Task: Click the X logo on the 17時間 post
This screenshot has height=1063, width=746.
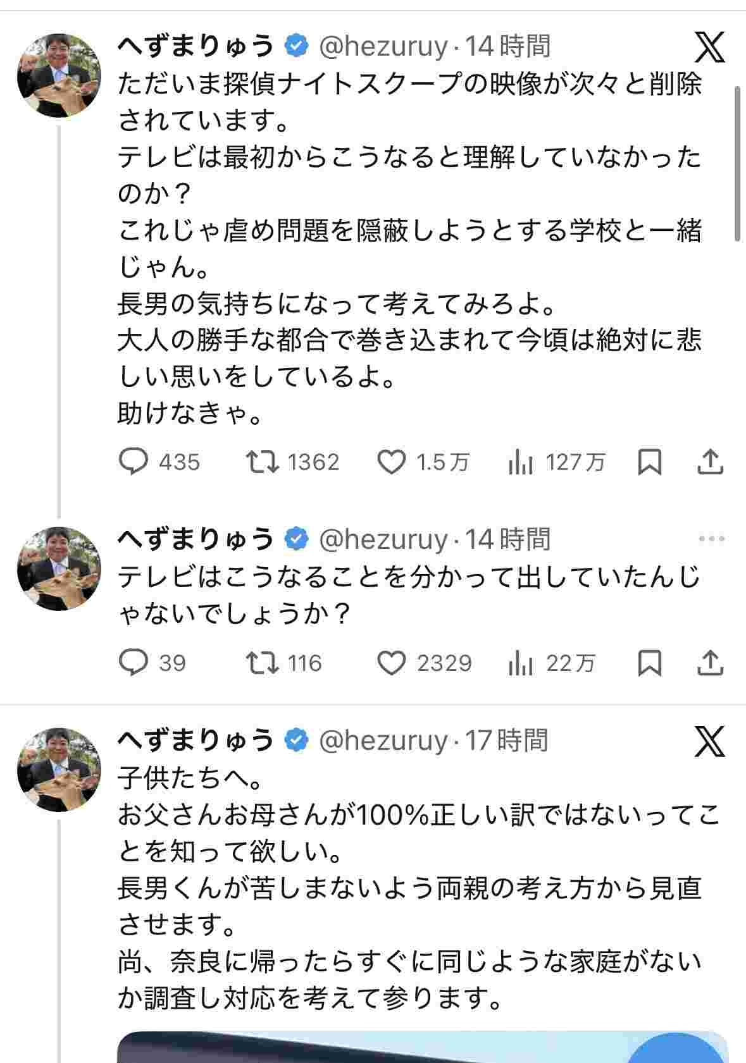Action: pyautogui.click(x=709, y=741)
